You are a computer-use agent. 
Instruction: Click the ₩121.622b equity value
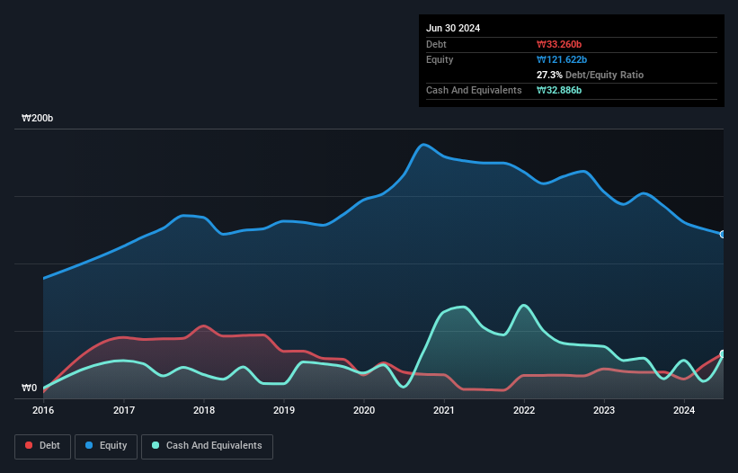click(562, 59)
